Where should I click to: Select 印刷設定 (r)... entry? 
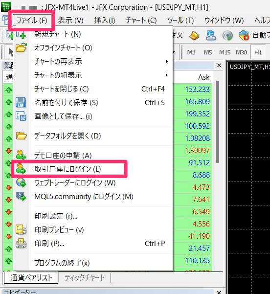[93, 216]
